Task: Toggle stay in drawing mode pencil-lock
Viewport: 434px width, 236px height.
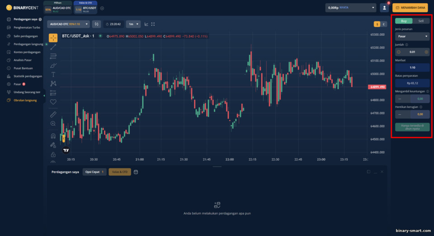Action: pyautogui.click(x=53, y=145)
